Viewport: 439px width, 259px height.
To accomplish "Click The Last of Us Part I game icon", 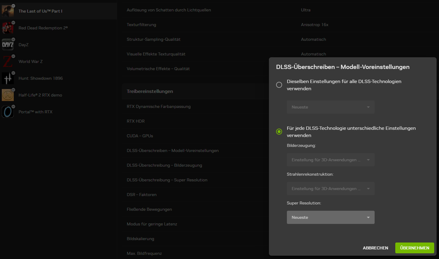I will (x=8, y=11).
